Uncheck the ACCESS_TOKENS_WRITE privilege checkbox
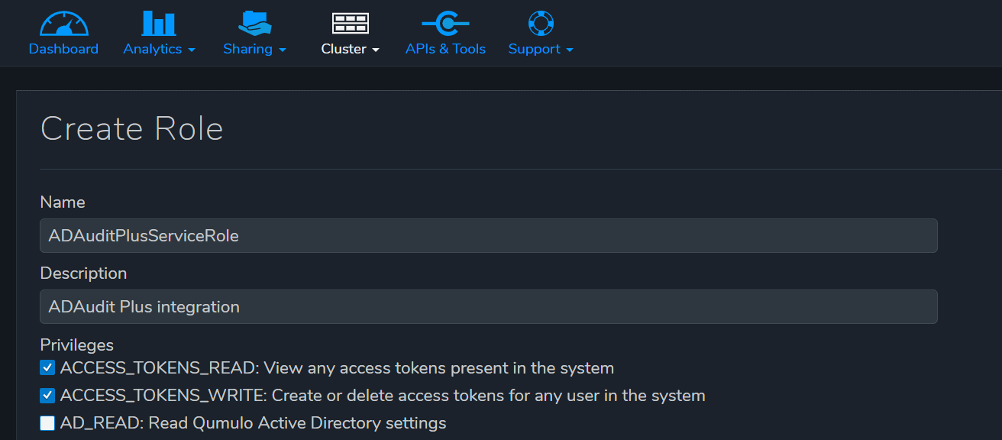This screenshot has height=440, width=1002. 47,396
